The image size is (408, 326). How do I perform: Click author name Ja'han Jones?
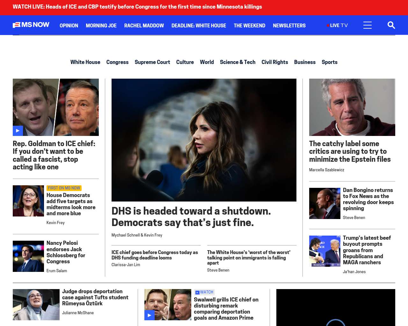tap(354, 272)
